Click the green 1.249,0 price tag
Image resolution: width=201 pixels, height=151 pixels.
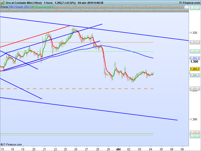(195, 136)
